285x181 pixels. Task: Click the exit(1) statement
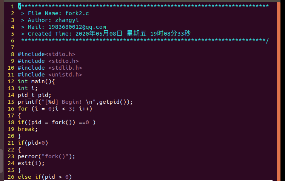[31, 163]
